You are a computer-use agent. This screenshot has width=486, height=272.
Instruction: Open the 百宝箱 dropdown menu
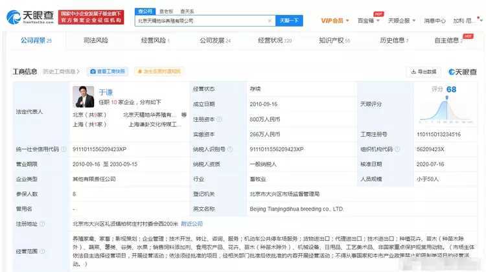[x=368, y=21]
